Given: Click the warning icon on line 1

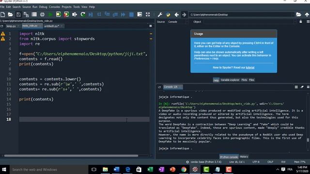Looking at the screenshot, I should pyautogui.click(x=3, y=34).
